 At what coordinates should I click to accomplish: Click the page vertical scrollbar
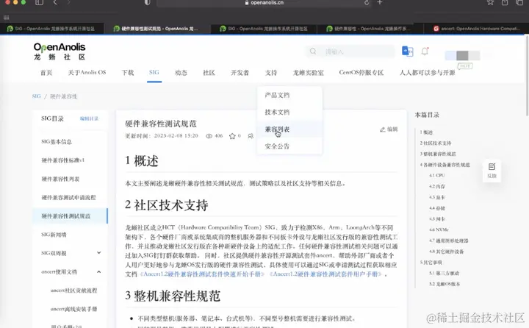click(527, 76)
